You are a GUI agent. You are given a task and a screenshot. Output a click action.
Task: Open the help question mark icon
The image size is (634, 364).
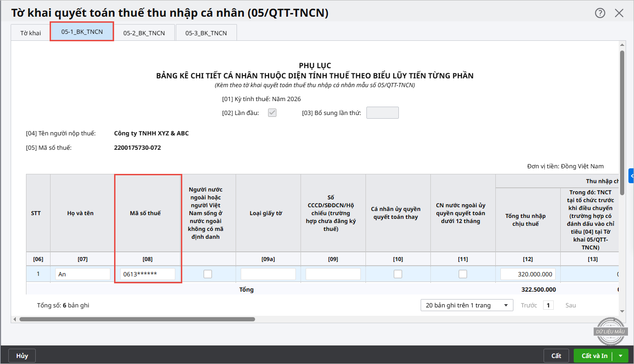pyautogui.click(x=600, y=13)
